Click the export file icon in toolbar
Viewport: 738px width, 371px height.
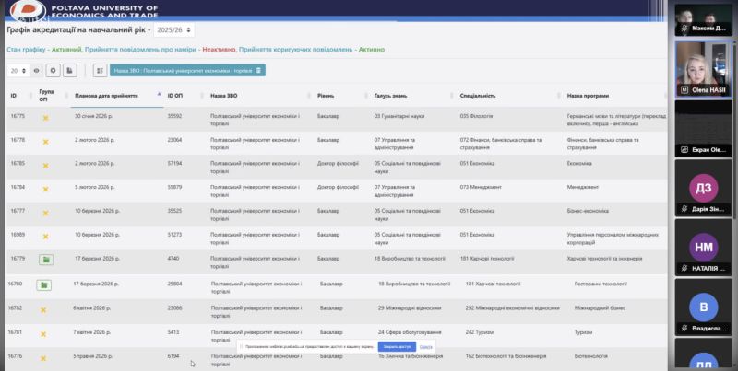click(x=70, y=70)
